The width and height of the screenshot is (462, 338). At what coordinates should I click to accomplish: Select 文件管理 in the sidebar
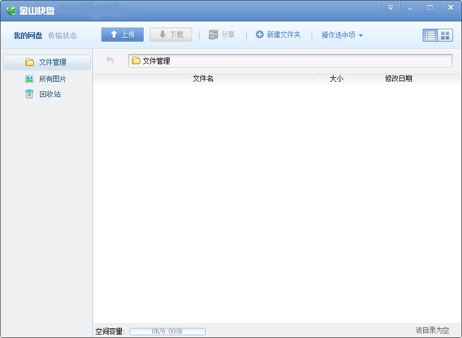pos(47,62)
